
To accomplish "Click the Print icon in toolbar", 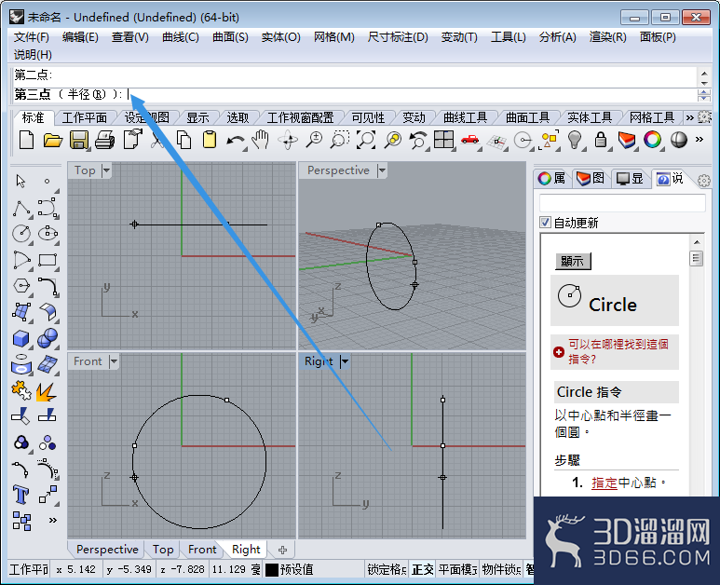I will coord(104,140).
